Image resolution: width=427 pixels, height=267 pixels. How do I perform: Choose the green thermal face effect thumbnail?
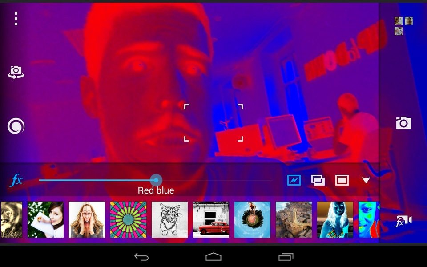[x=369, y=219]
